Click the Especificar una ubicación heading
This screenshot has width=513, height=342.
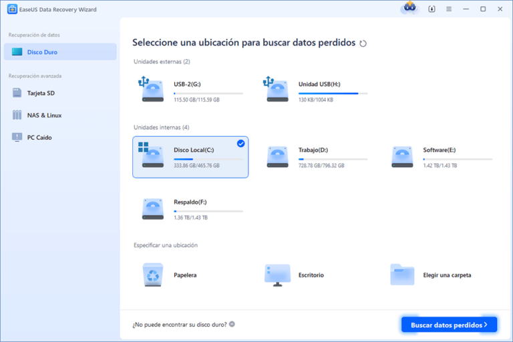166,245
